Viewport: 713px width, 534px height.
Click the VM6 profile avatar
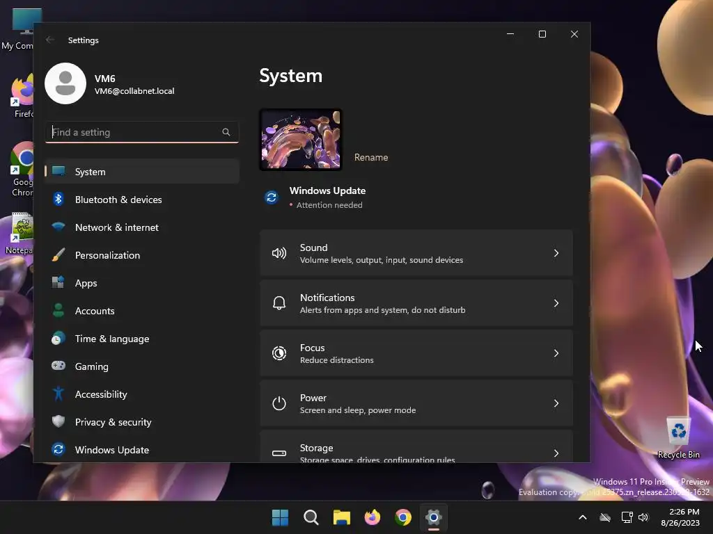(65, 83)
